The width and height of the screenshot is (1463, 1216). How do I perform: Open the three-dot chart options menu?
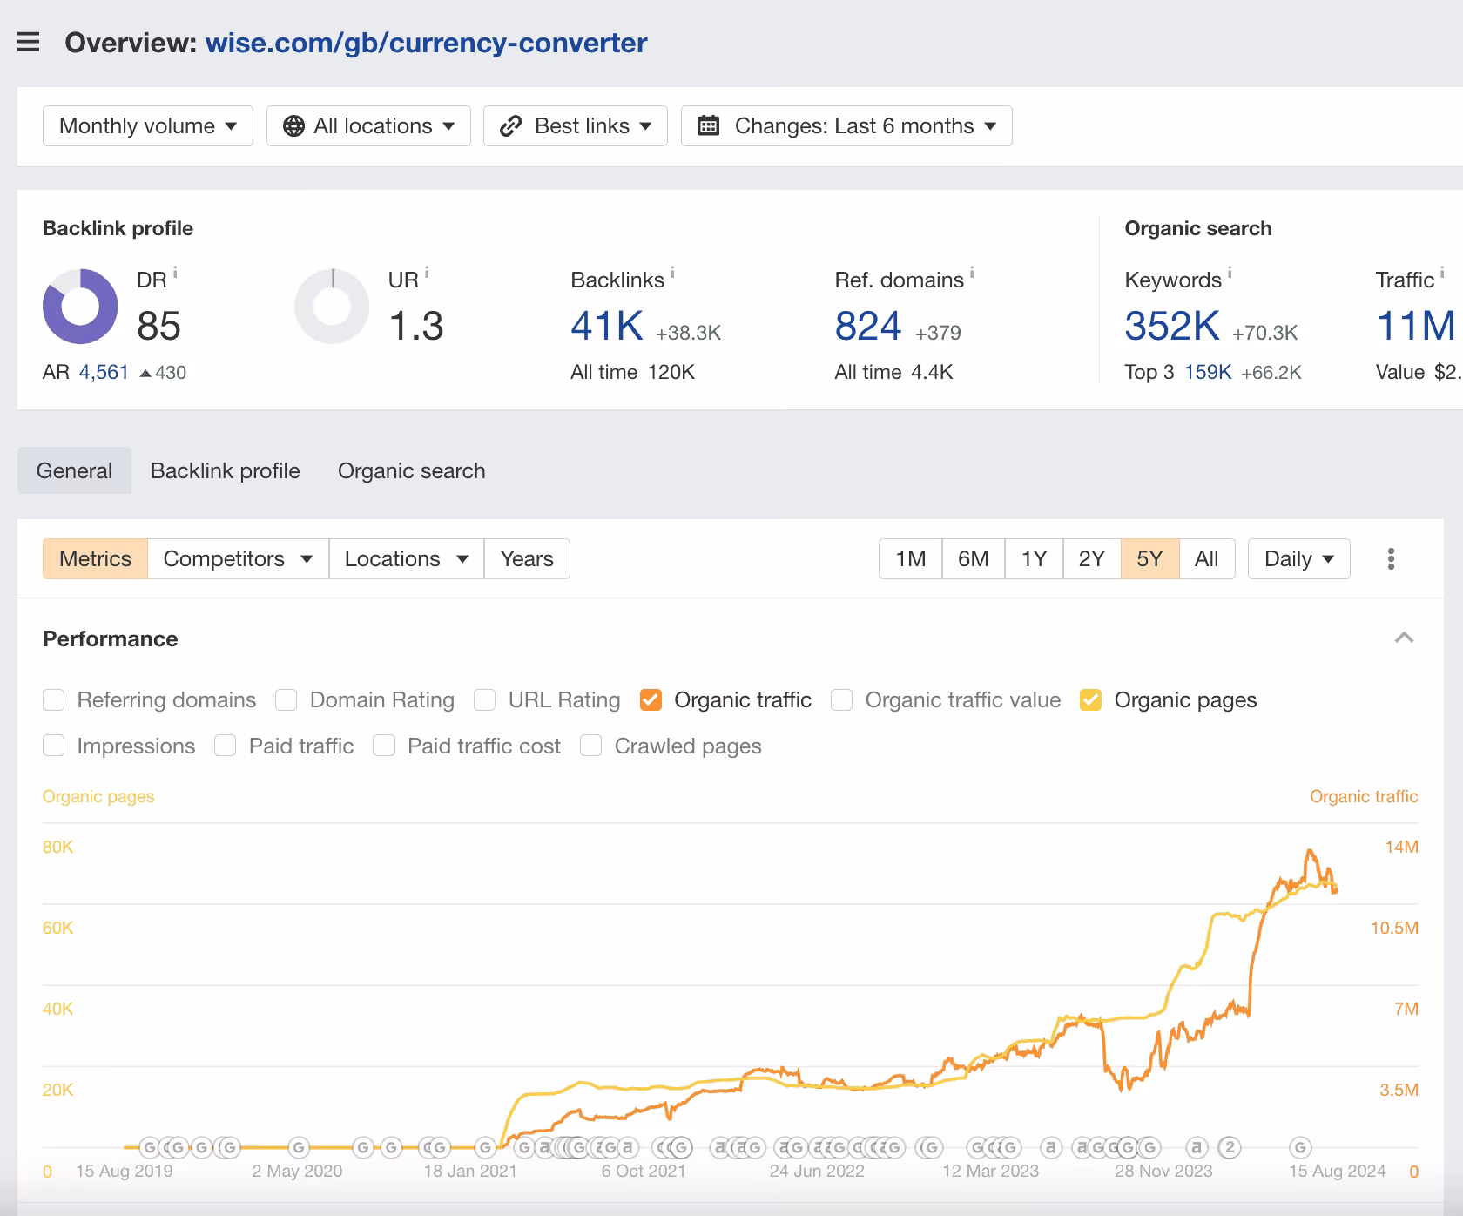click(1391, 558)
